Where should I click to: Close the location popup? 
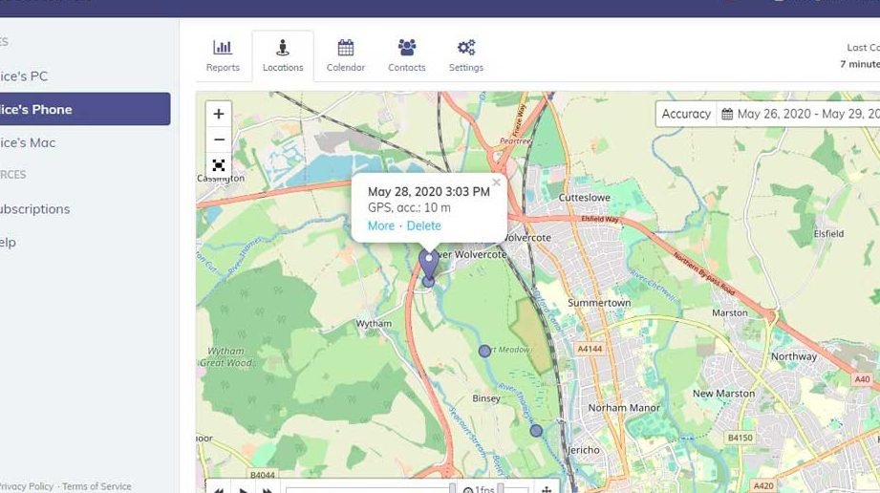496,182
